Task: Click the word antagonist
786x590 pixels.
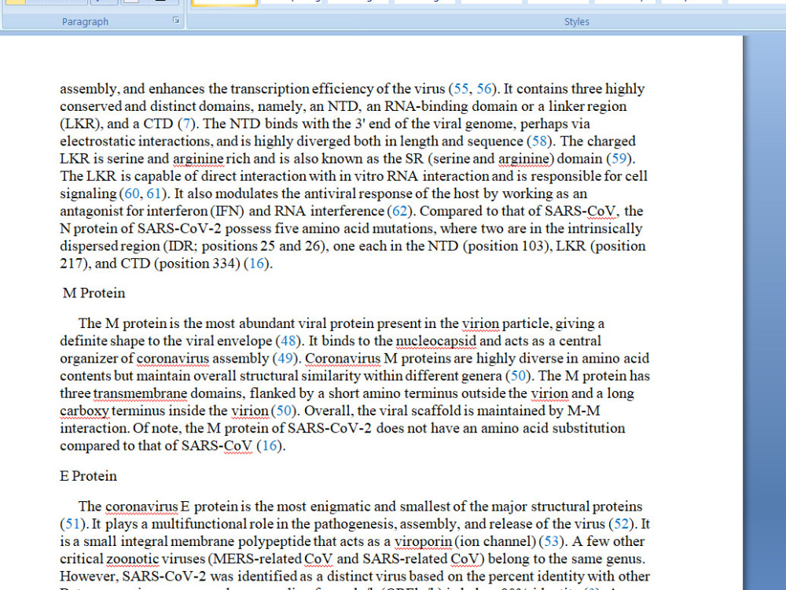Action: pyautogui.click(x=91, y=211)
